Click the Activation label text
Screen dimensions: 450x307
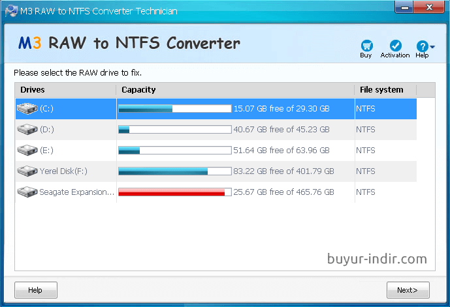click(x=395, y=55)
